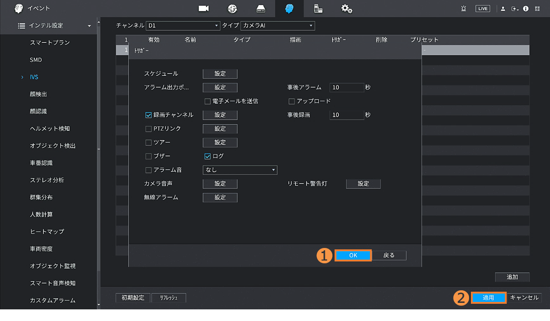Switch to LIVE view
Screen dimensions: 550x321
[x=483, y=9]
